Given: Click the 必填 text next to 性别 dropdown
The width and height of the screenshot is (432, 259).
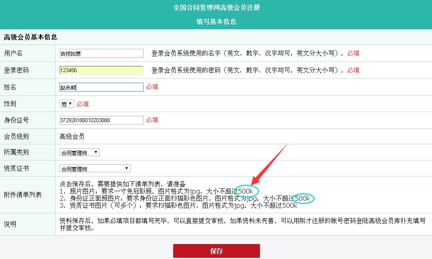Looking at the screenshot, I should 83,104.
